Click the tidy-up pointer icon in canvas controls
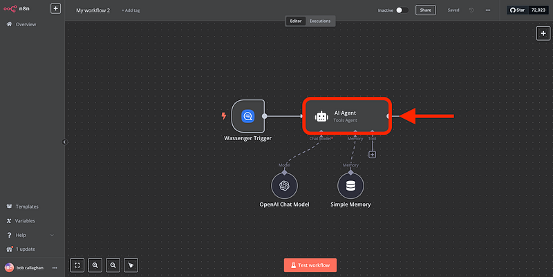553x277 pixels. 131,265
